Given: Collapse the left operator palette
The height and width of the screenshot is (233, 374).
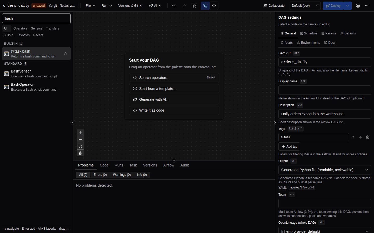Looking at the screenshot, I should 73,122.
